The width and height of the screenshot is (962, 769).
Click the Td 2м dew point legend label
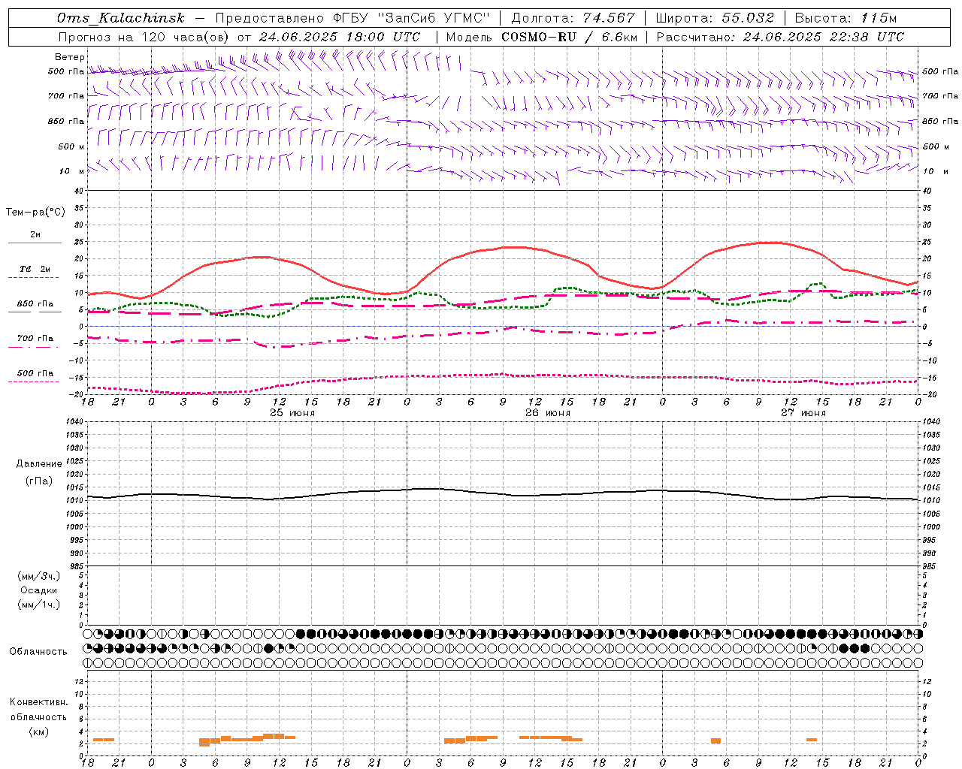[x=35, y=269]
